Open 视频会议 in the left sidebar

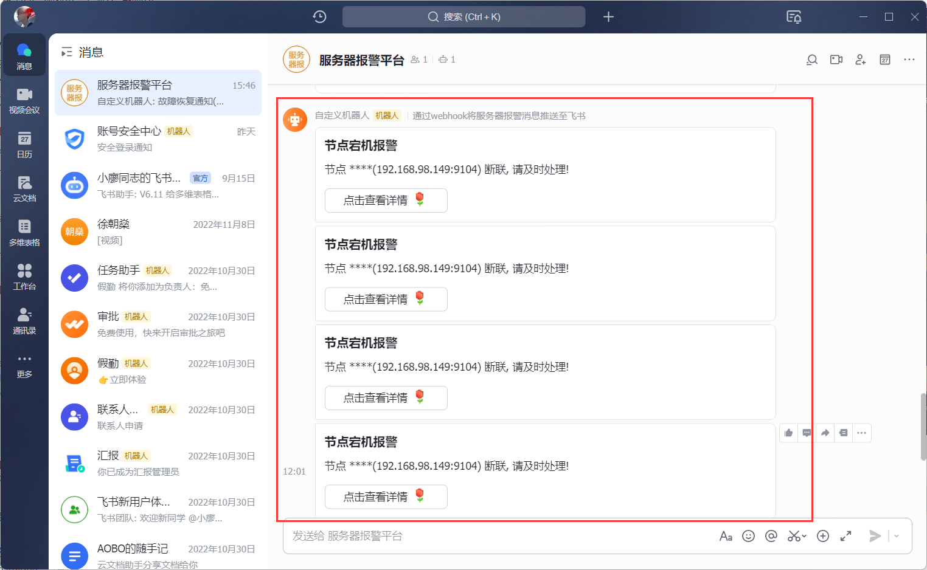point(24,100)
